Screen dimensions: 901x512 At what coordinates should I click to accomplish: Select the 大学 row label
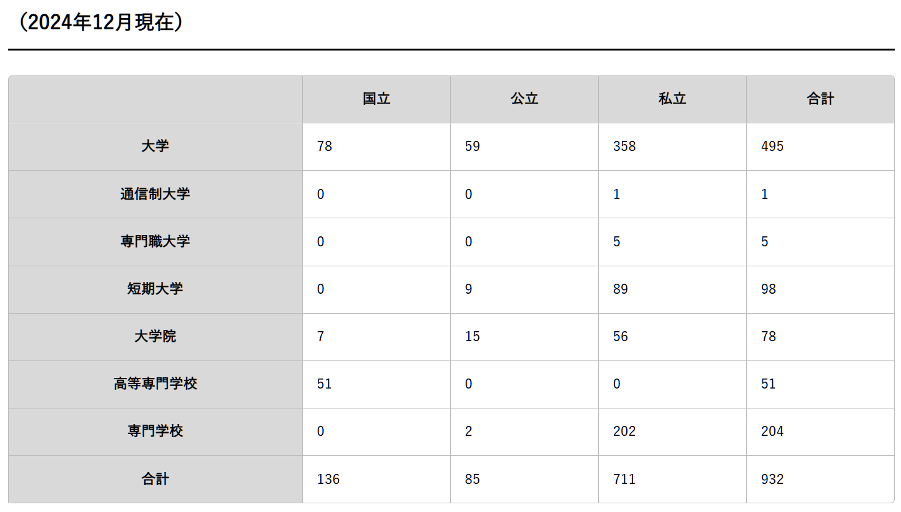click(x=155, y=147)
